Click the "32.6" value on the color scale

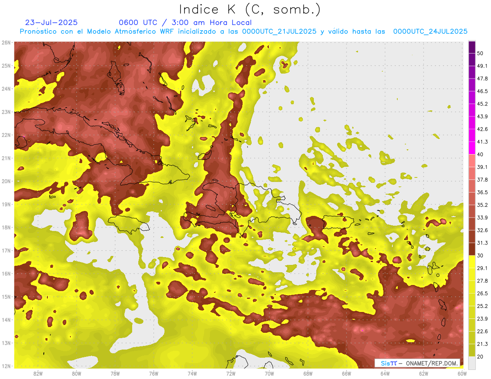coord(482,230)
